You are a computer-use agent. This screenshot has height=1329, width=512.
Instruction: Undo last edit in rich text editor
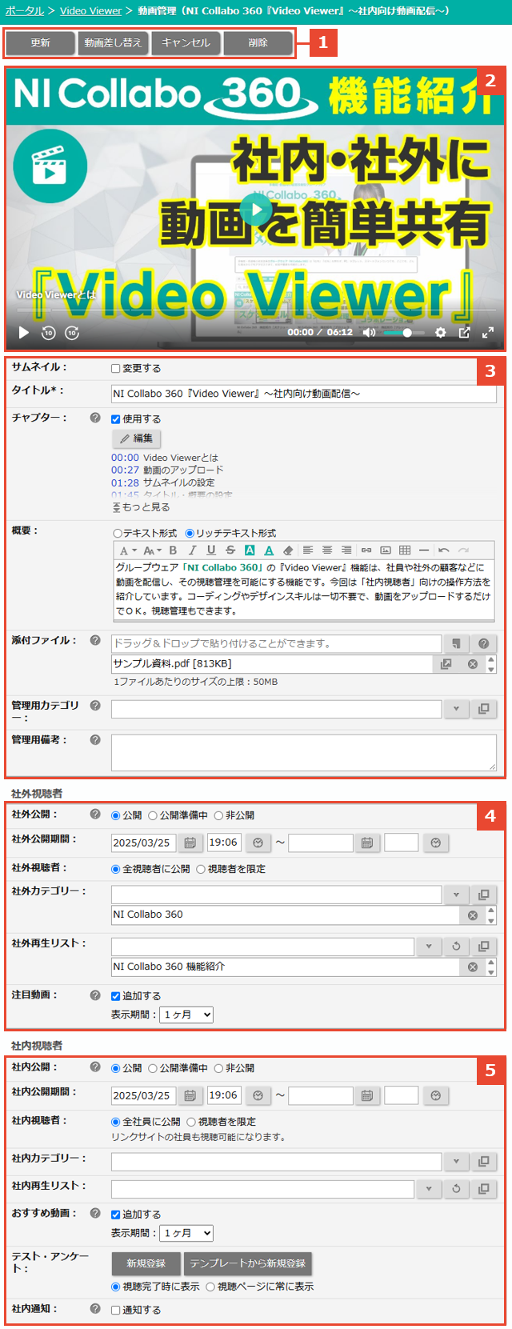[x=444, y=550]
